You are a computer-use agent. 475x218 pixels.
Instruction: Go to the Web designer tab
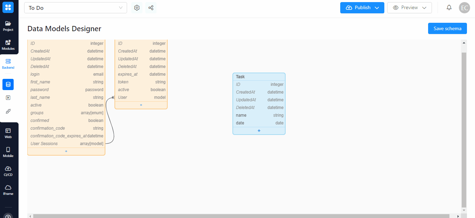(8, 133)
